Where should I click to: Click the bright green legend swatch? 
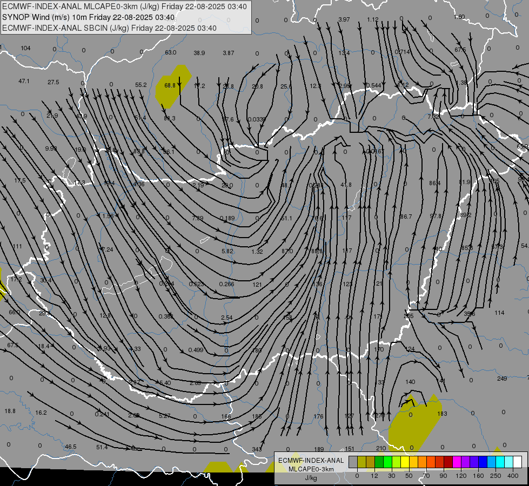click(x=387, y=462)
